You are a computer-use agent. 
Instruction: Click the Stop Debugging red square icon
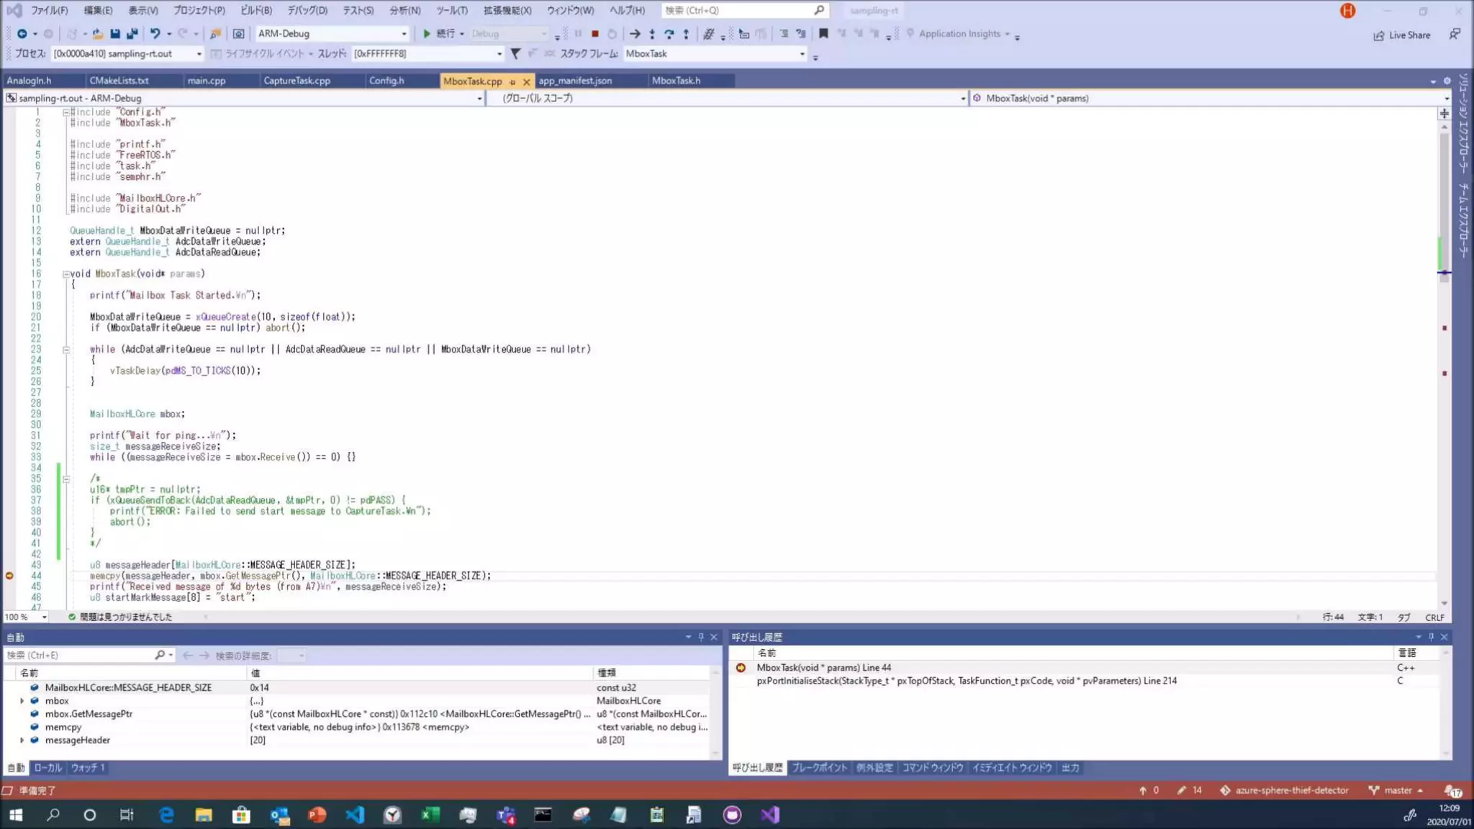click(595, 34)
